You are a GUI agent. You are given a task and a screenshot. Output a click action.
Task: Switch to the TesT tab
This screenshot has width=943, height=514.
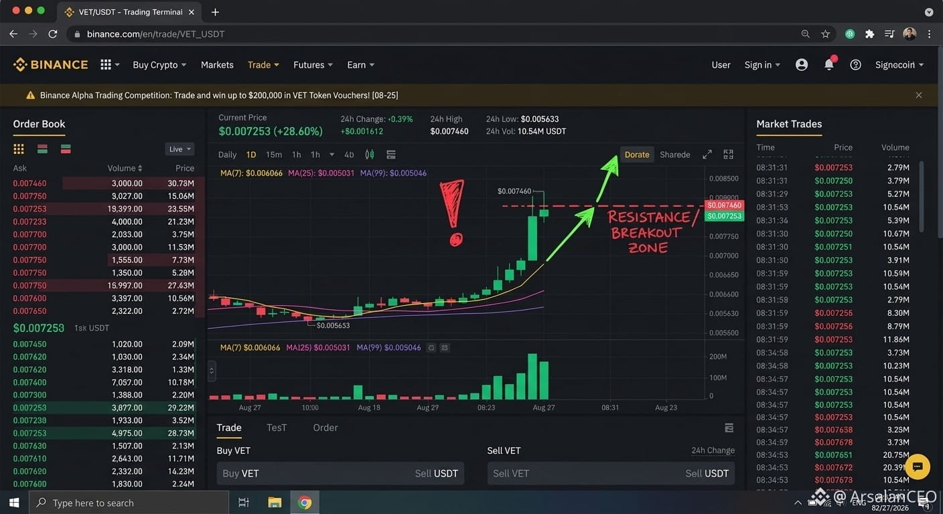pos(277,428)
